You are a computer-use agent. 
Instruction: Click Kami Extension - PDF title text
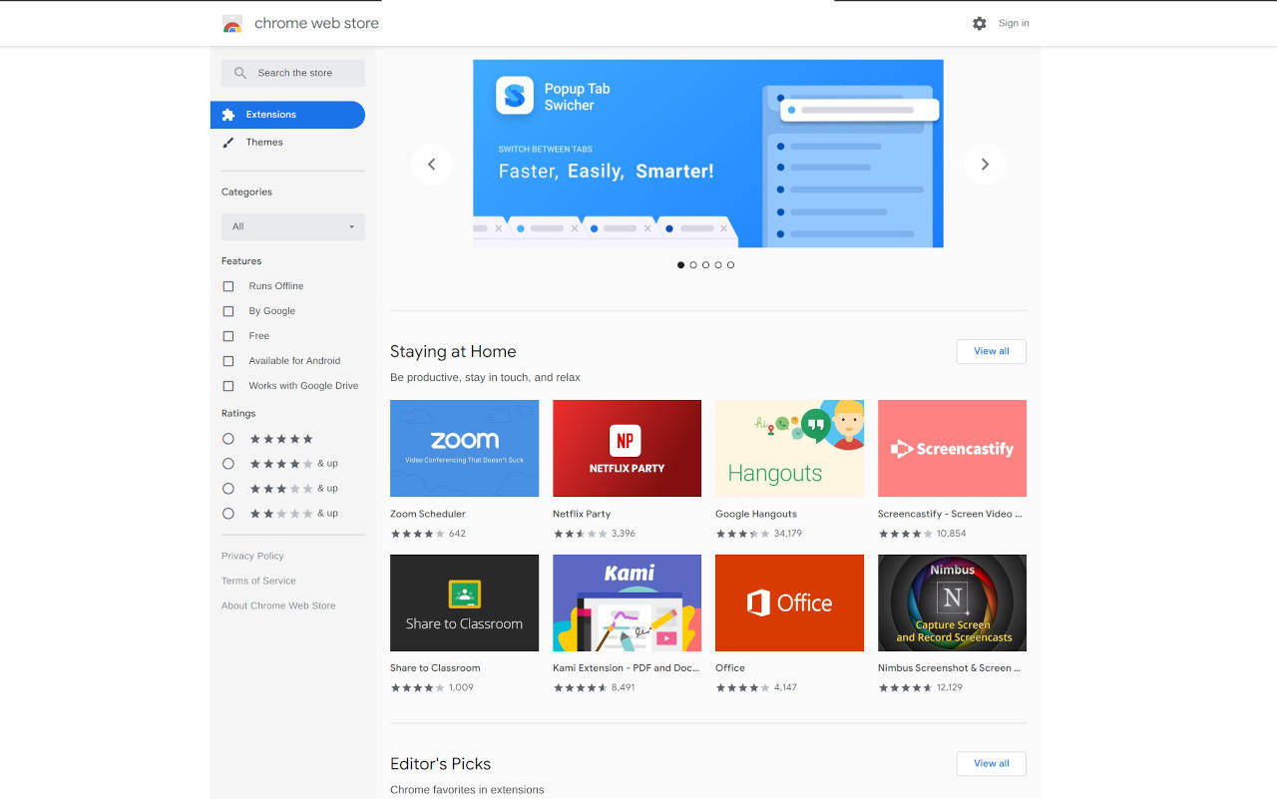627,668
